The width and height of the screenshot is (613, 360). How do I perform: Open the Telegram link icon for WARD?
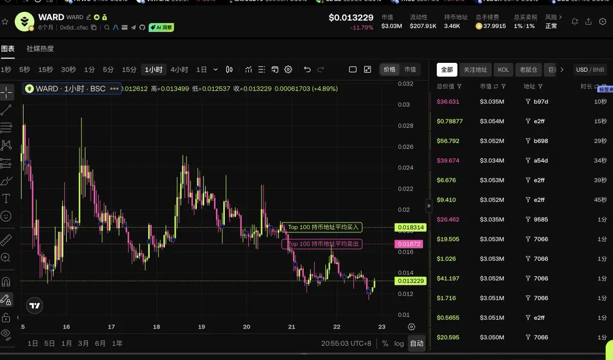133,28
